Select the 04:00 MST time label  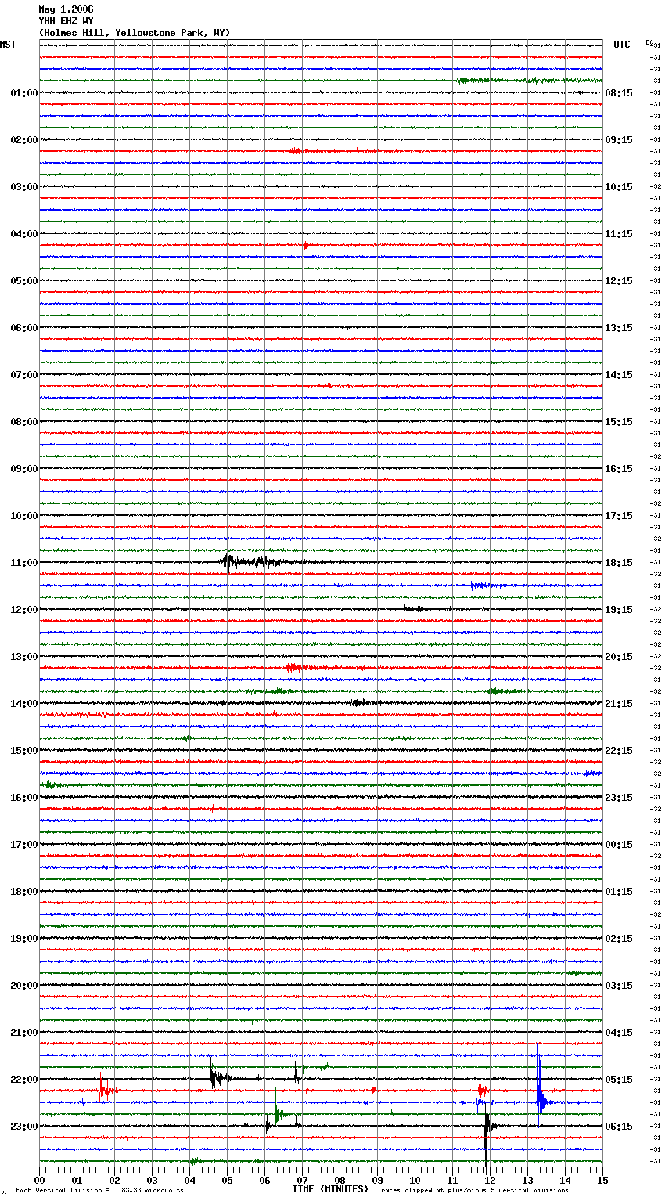pyautogui.click(x=23, y=233)
